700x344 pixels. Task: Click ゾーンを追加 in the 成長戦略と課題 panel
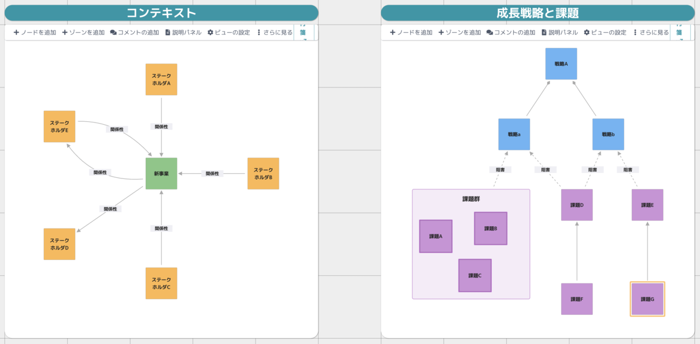[460, 33]
